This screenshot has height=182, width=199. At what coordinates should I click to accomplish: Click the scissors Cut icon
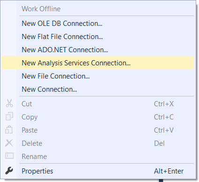pos(9,103)
